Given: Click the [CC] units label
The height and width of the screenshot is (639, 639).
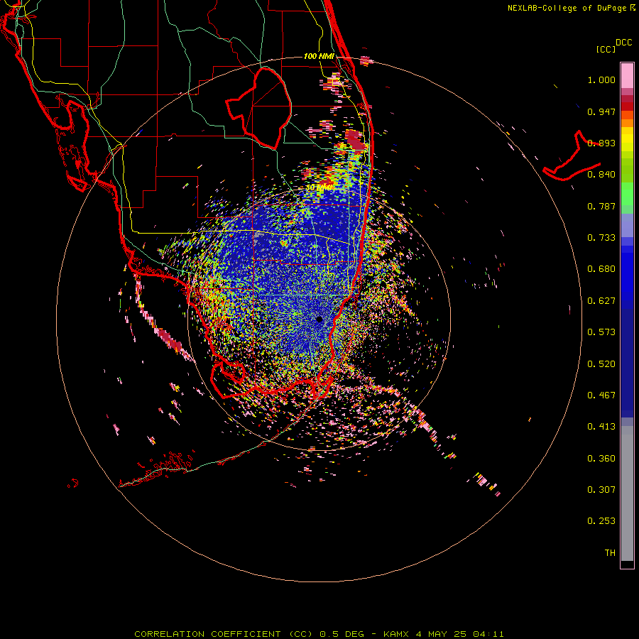Looking at the screenshot, I should click(x=606, y=49).
